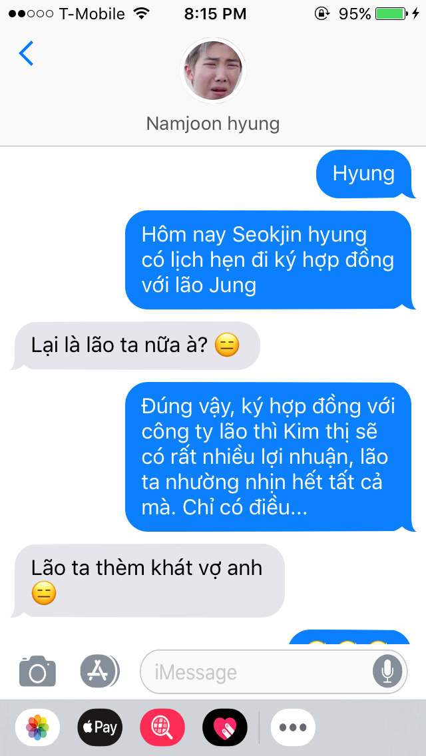Select the "Lại là lão ta nữa à?" message
Viewport: 426px width, 756px height.
tap(136, 345)
